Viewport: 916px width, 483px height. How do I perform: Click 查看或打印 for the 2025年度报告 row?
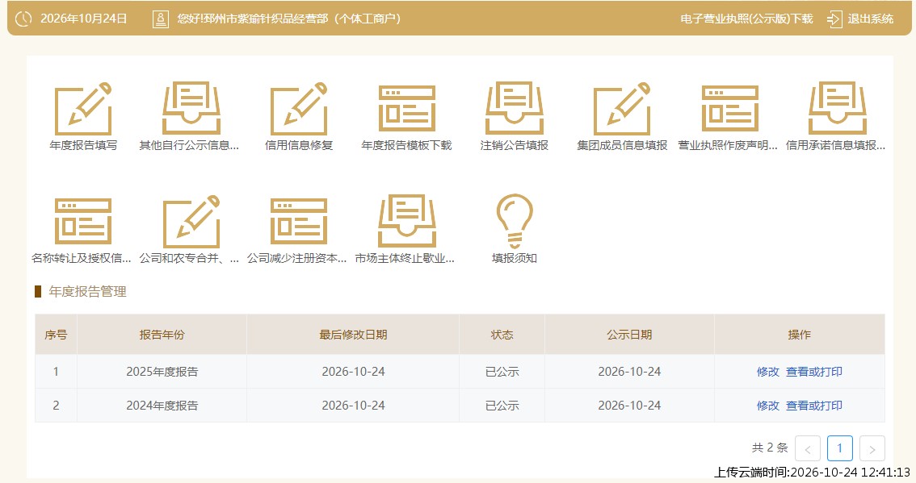point(813,372)
